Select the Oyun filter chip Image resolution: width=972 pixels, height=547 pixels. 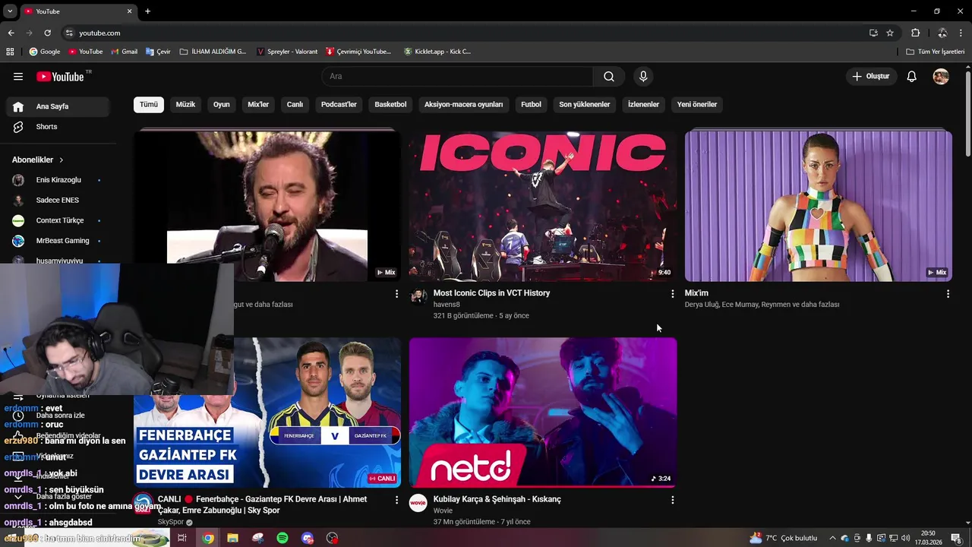click(x=221, y=104)
